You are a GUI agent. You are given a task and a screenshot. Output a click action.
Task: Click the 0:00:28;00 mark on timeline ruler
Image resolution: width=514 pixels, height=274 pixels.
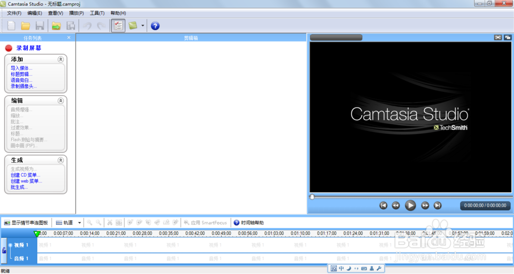point(142,233)
